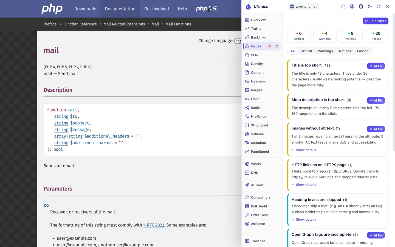Open the Change language dropdown

(238, 41)
